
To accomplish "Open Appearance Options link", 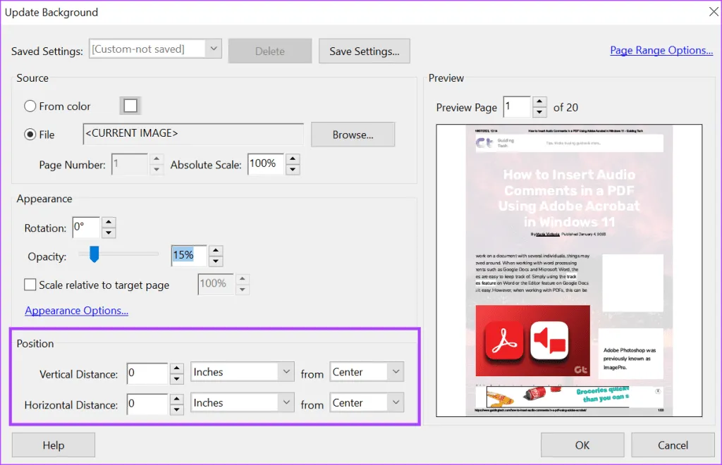I will (x=76, y=311).
